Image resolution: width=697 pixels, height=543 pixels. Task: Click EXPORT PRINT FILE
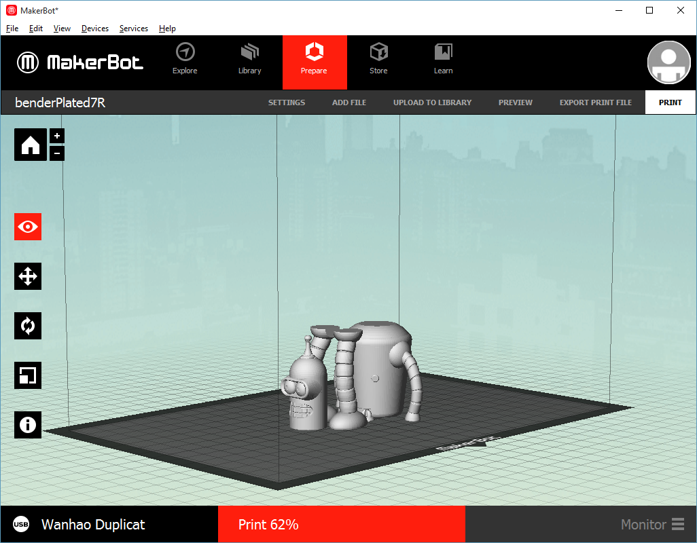point(595,102)
